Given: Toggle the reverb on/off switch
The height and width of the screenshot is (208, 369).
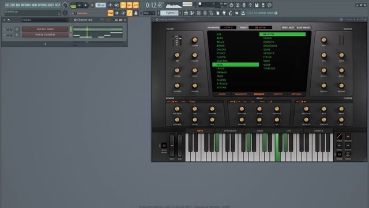Looking at the screenshot, I should tap(172, 102).
